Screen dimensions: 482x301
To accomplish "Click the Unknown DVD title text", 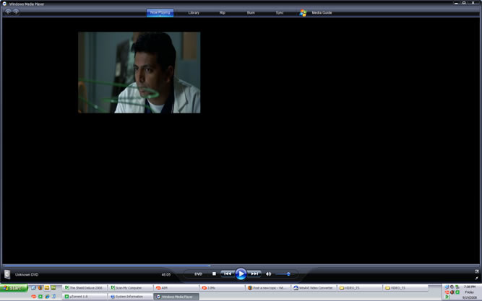I will (27, 274).
